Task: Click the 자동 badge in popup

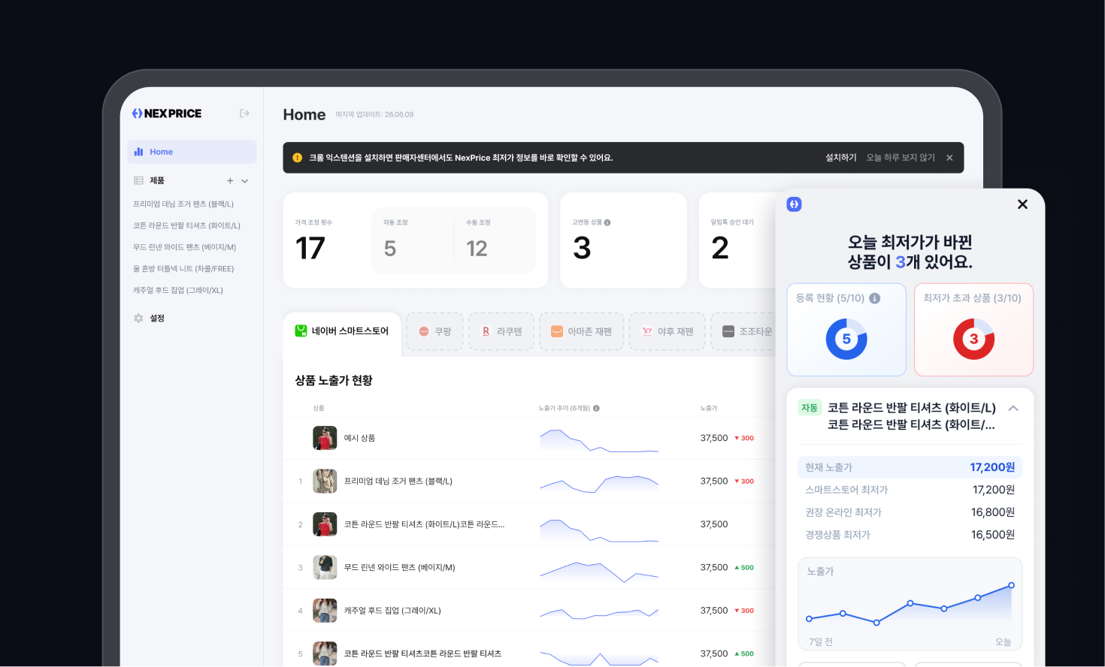Action: (810, 408)
